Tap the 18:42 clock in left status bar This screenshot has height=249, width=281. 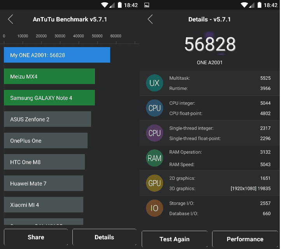coord(131,5)
